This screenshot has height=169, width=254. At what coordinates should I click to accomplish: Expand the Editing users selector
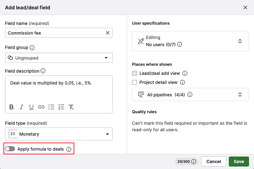(190, 41)
